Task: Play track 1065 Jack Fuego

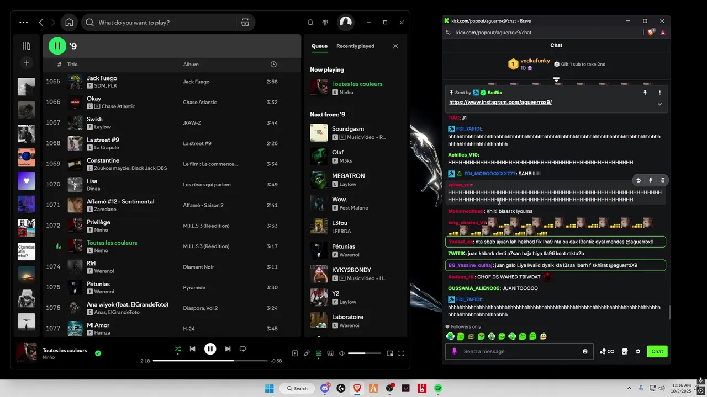Action: (x=172, y=82)
